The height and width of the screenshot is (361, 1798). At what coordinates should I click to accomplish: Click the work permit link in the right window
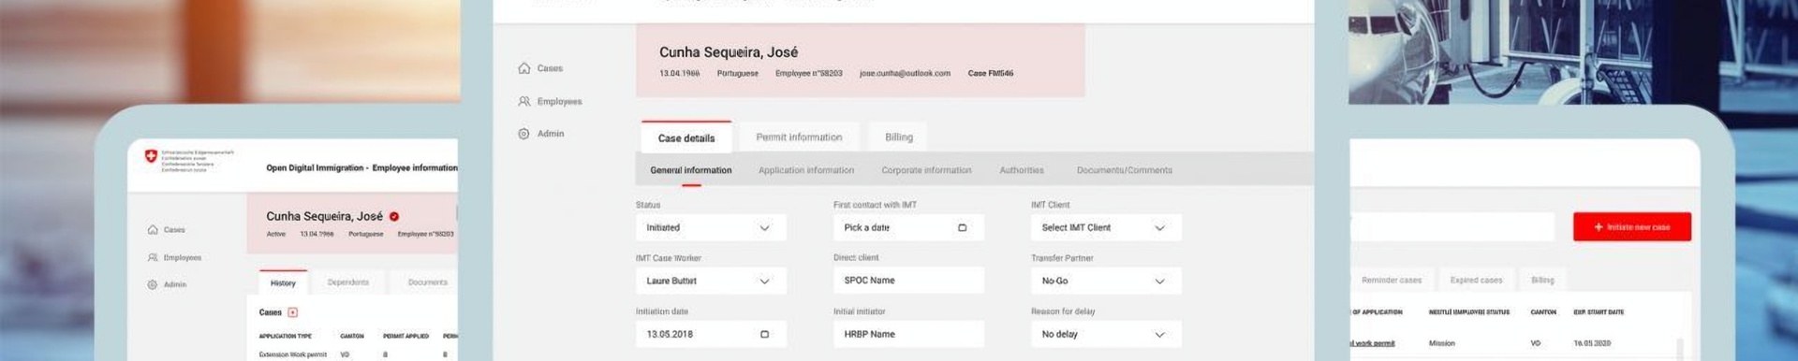1372,343
